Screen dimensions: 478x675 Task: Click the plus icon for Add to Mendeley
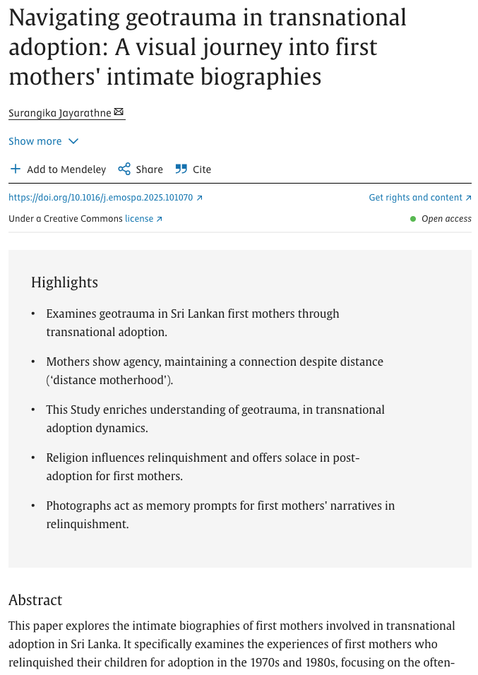coord(16,169)
